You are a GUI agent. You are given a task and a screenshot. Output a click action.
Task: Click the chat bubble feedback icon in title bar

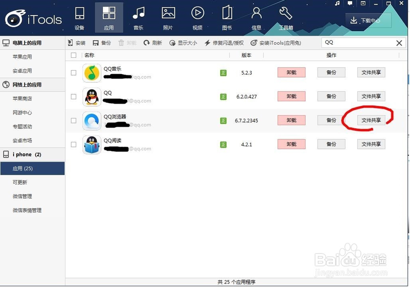[x=350, y=3]
